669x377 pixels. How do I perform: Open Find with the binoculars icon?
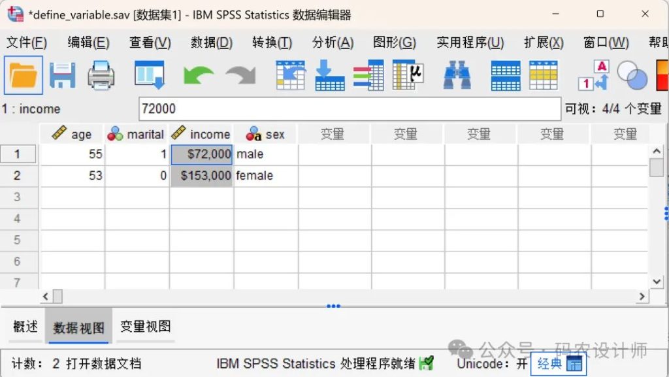click(x=457, y=75)
